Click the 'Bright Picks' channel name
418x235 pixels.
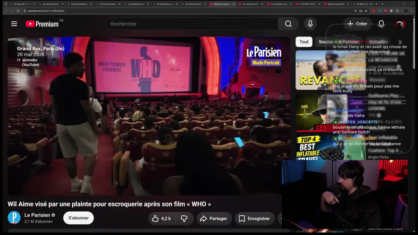point(378,157)
